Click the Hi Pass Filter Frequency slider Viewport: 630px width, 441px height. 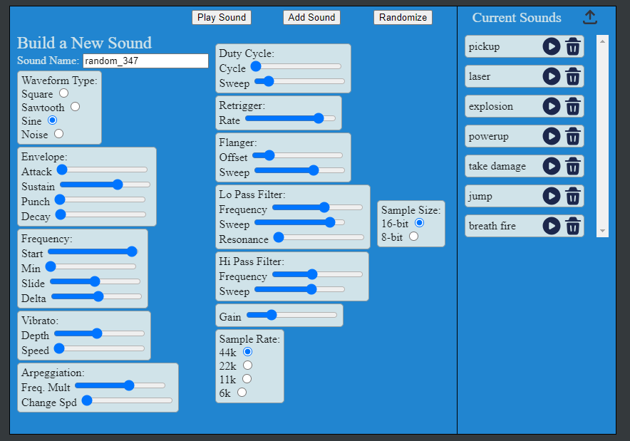click(317, 275)
